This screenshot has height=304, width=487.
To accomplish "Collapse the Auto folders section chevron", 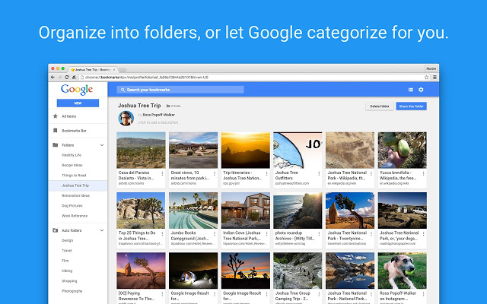I will (101, 230).
